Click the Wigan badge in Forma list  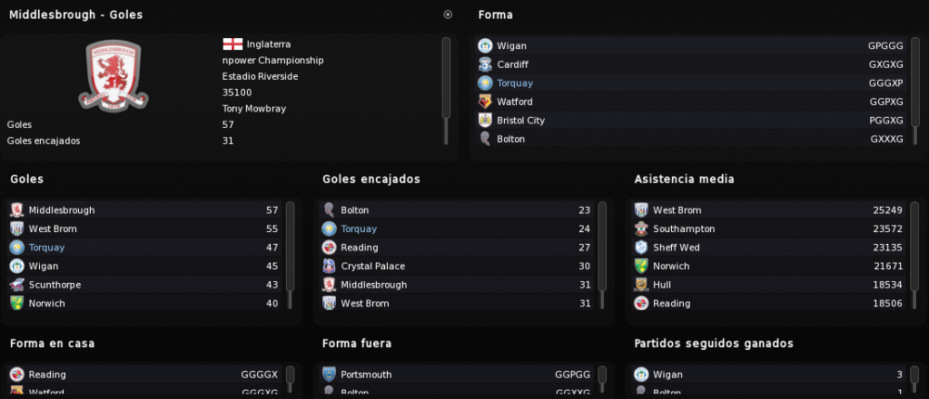(485, 45)
